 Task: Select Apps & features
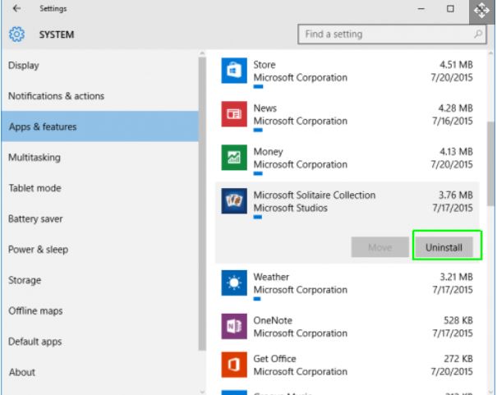[x=100, y=126]
